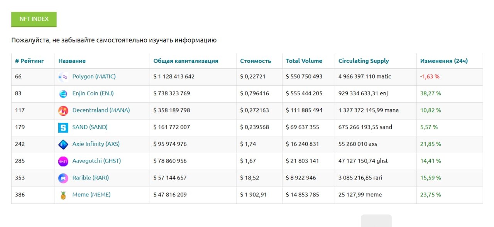
Task: Select the -1,63 % change value
Action: point(430,76)
